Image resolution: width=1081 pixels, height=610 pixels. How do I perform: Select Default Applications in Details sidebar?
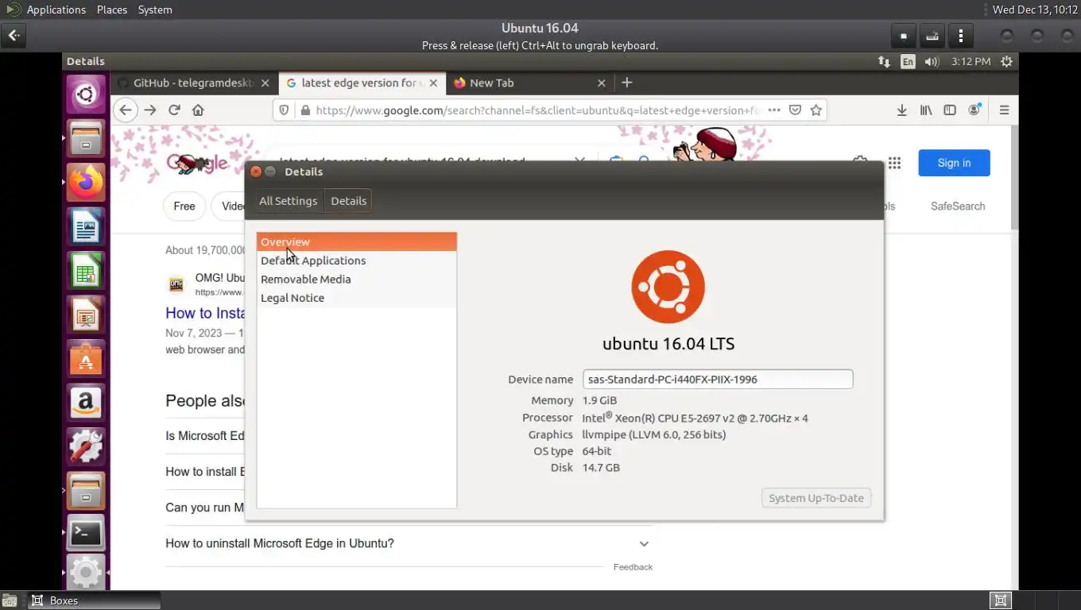[x=356, y=261]
